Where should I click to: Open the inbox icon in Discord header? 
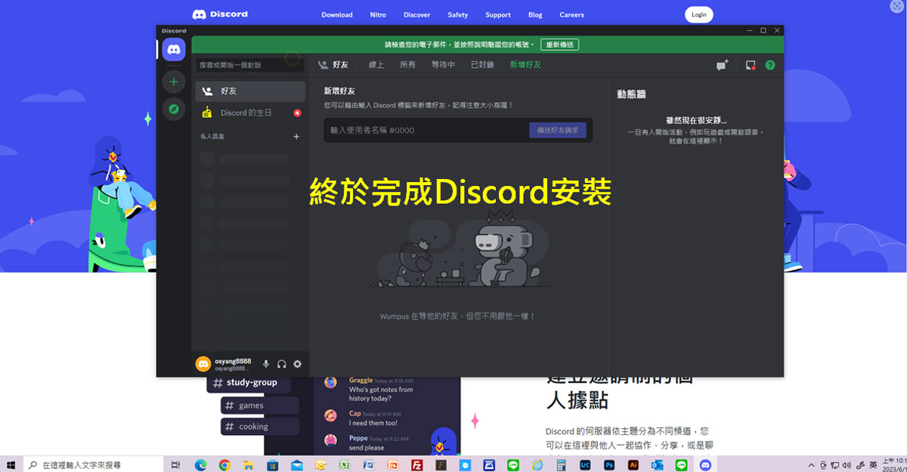[x=750, y=65]
